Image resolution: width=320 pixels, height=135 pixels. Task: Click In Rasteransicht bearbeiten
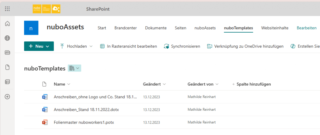point(128,46)
